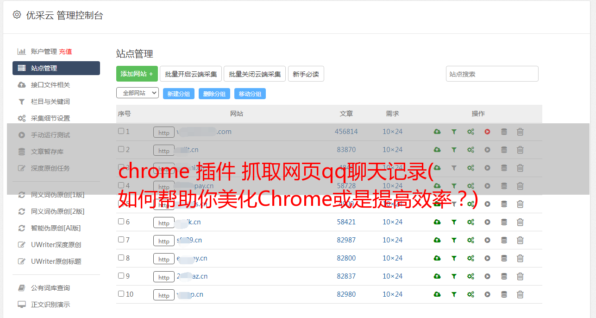Open 同义词伪原创[2版] sidebar item
This screenshot has height=318, width=596.
[58, 211]
